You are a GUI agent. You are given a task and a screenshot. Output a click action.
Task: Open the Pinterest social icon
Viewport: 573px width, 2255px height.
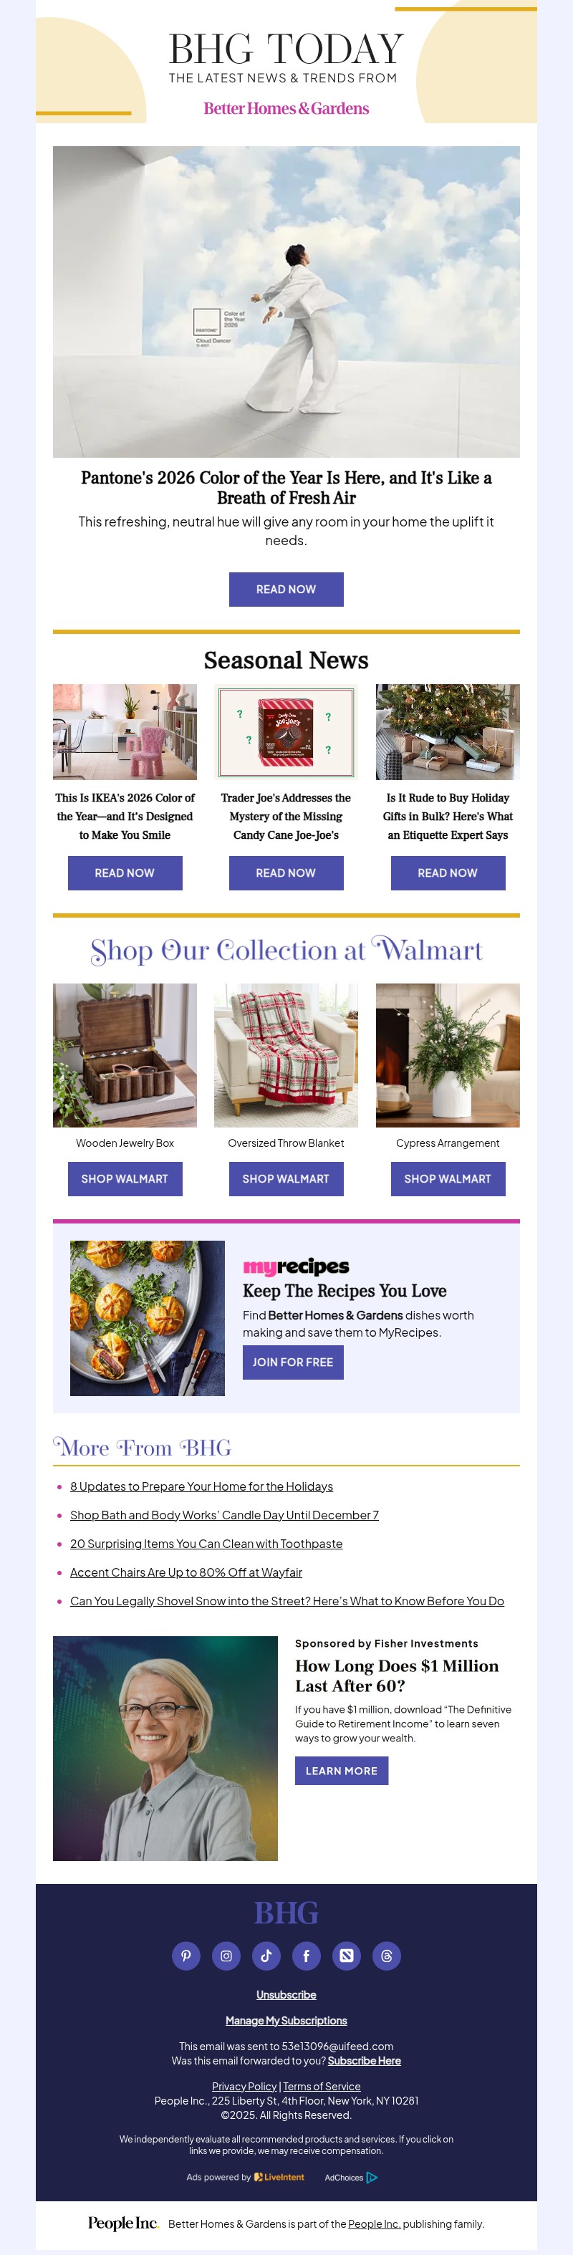click(x=186, y=1956)
